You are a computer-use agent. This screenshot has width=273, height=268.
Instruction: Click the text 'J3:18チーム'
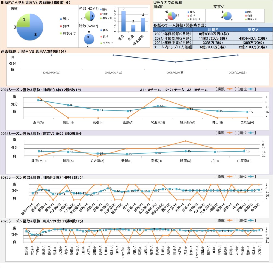[197, 90]
